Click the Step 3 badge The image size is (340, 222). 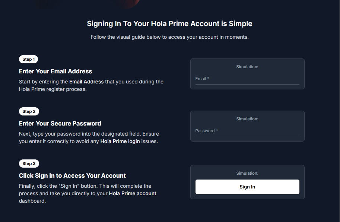(29, 164)
